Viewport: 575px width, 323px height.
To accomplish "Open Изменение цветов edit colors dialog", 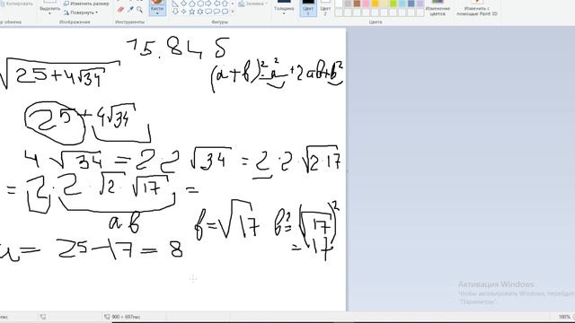I will [x=438, y=9].
